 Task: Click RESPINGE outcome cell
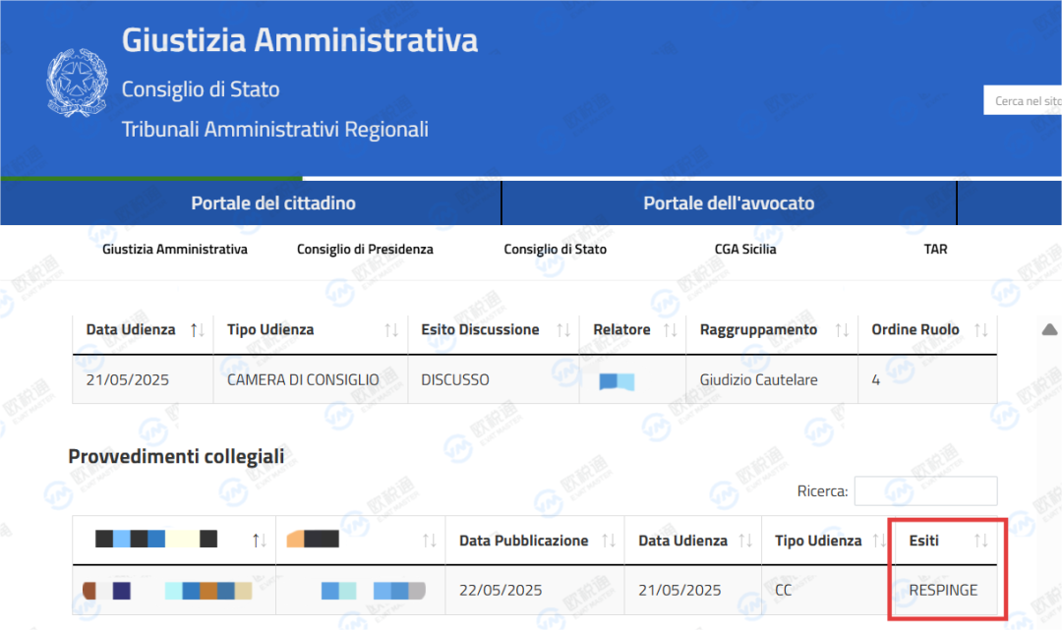(x=943, y=590)
